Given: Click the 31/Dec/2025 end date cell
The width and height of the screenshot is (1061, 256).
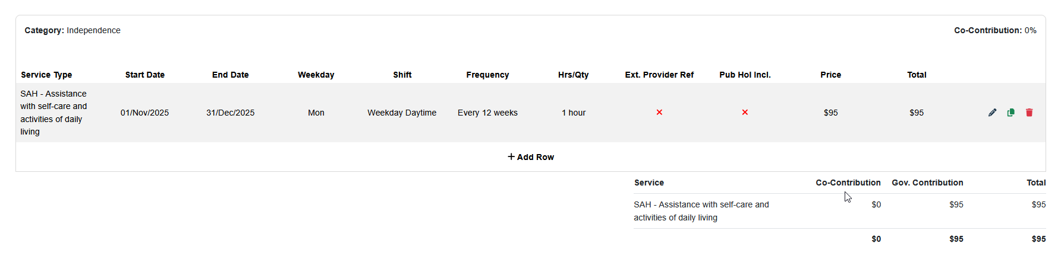Looking at the screenshot, I should click(231, 113).
